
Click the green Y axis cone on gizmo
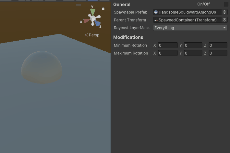pyautogui.click(x=93, y=12)
